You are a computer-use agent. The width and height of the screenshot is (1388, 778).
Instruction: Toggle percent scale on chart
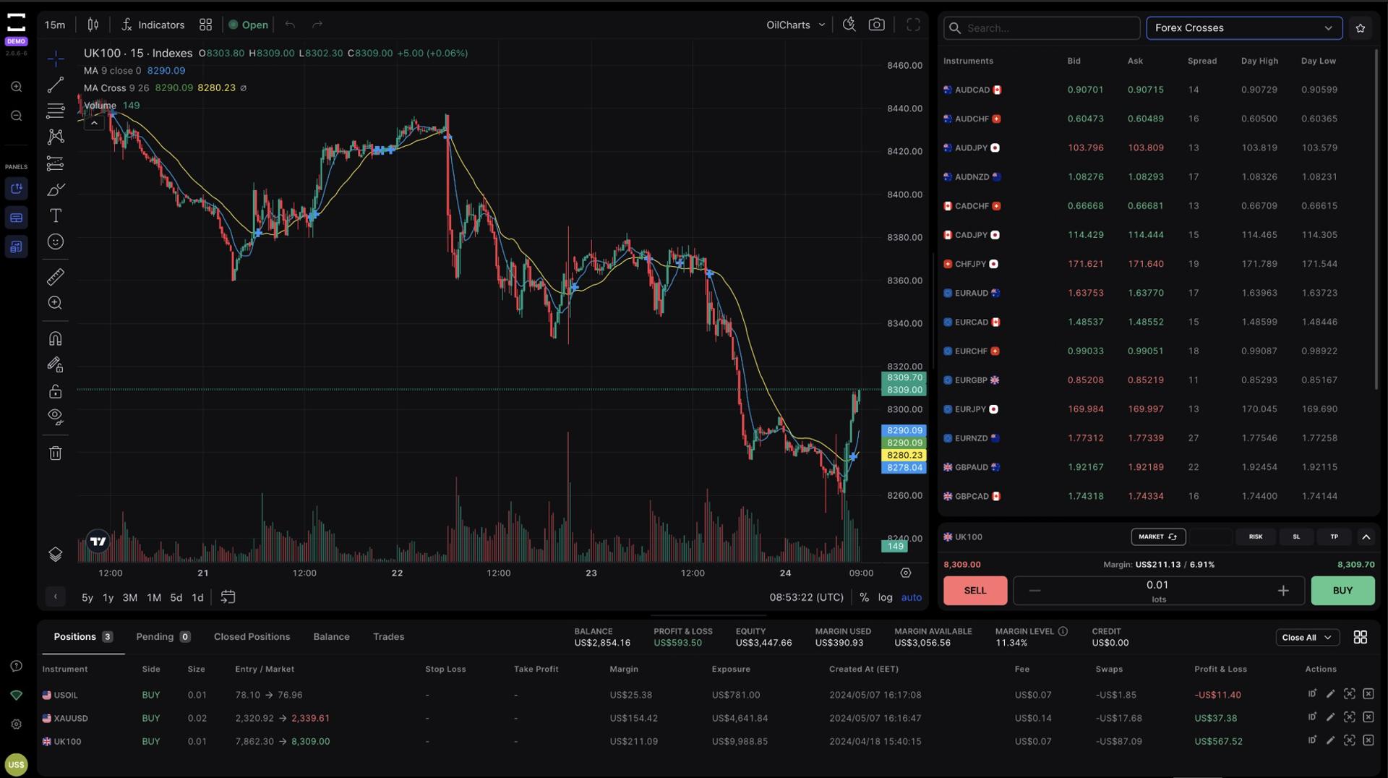pyautogui.click(x=864, y=597)
